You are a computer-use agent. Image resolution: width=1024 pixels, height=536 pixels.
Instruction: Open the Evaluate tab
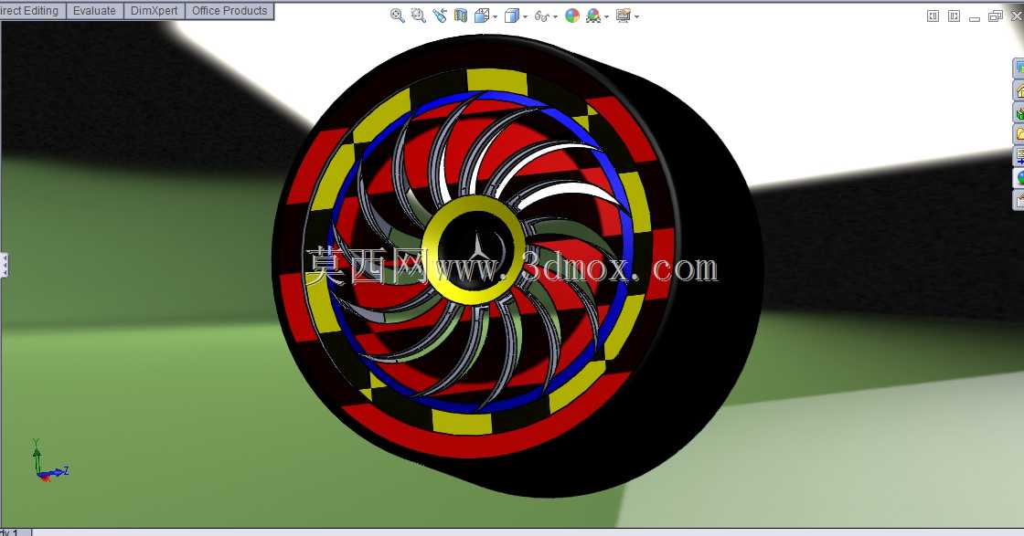click(x=95, y=11)
